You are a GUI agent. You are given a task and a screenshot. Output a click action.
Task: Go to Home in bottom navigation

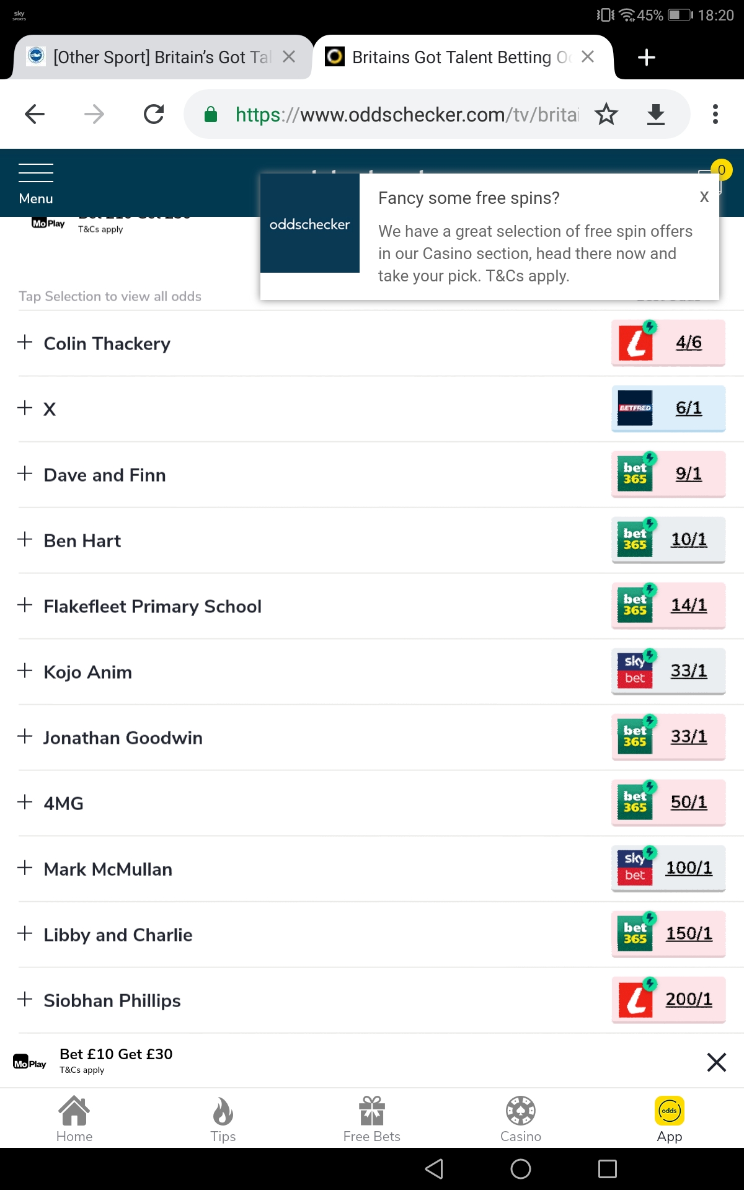click(x=74, y=1119)
